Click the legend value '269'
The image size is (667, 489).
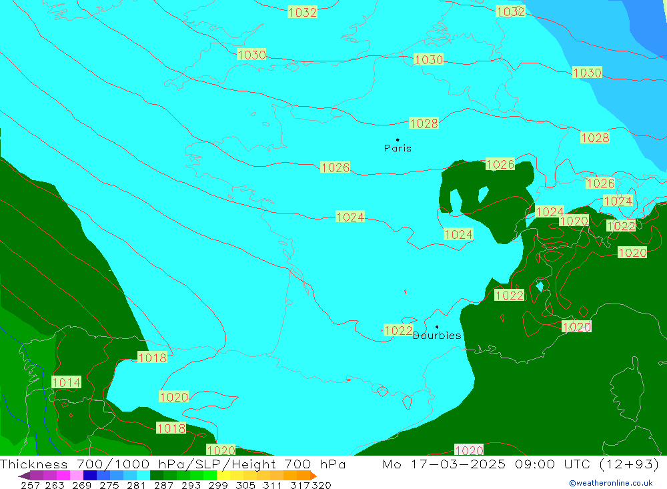[x=81, y=485]
